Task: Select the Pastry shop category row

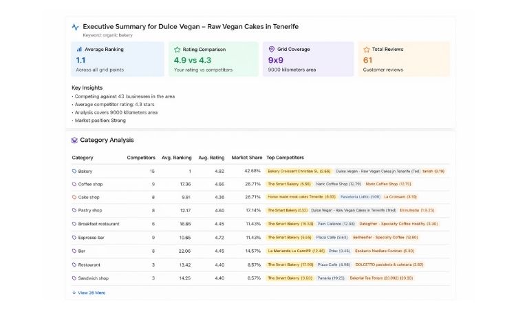Action: pos(89,211)
